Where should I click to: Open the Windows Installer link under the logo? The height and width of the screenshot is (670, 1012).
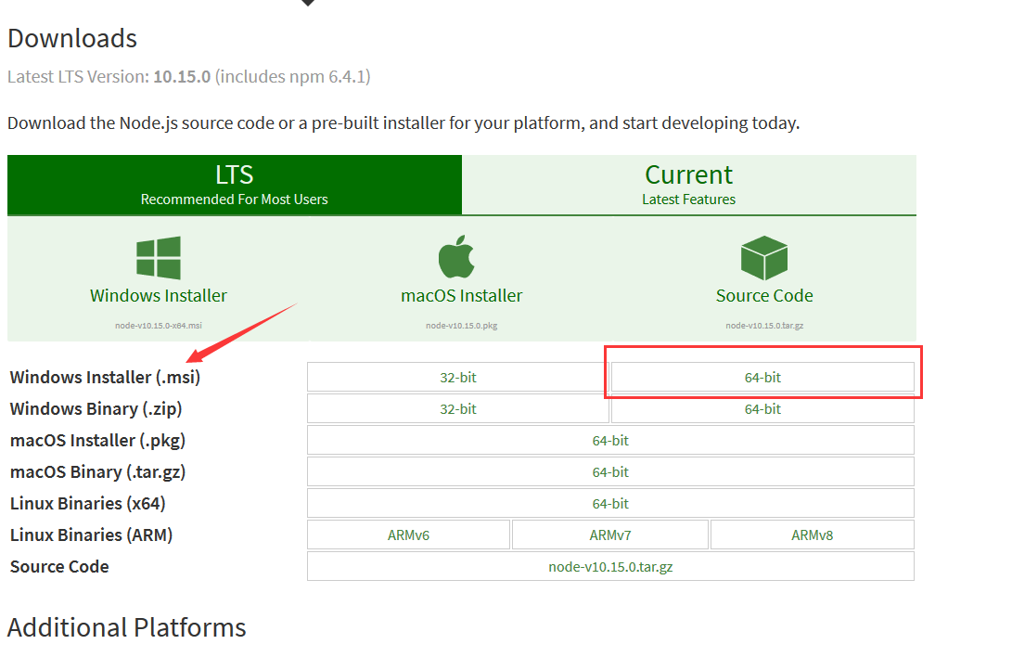[x=158, y=296]
